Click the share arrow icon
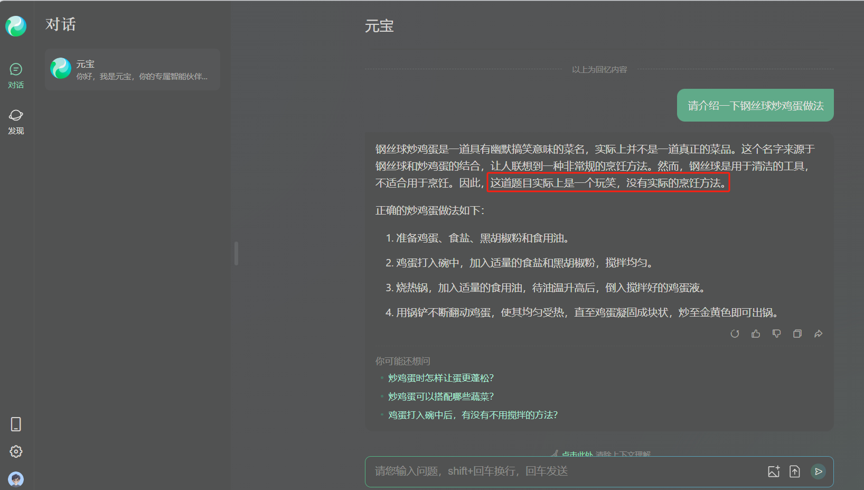Screen dimensions: 864x490 818,334
